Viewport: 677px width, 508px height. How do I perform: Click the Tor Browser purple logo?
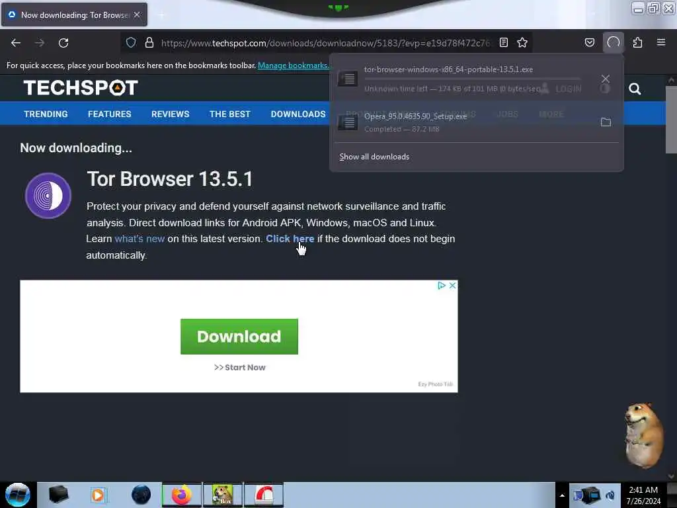pos(48,196)
